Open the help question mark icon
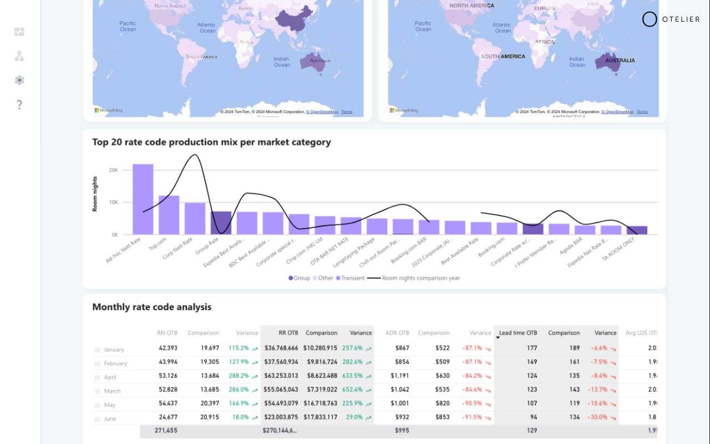The width and height of the screenshot is (710, 444). [19, 104]
